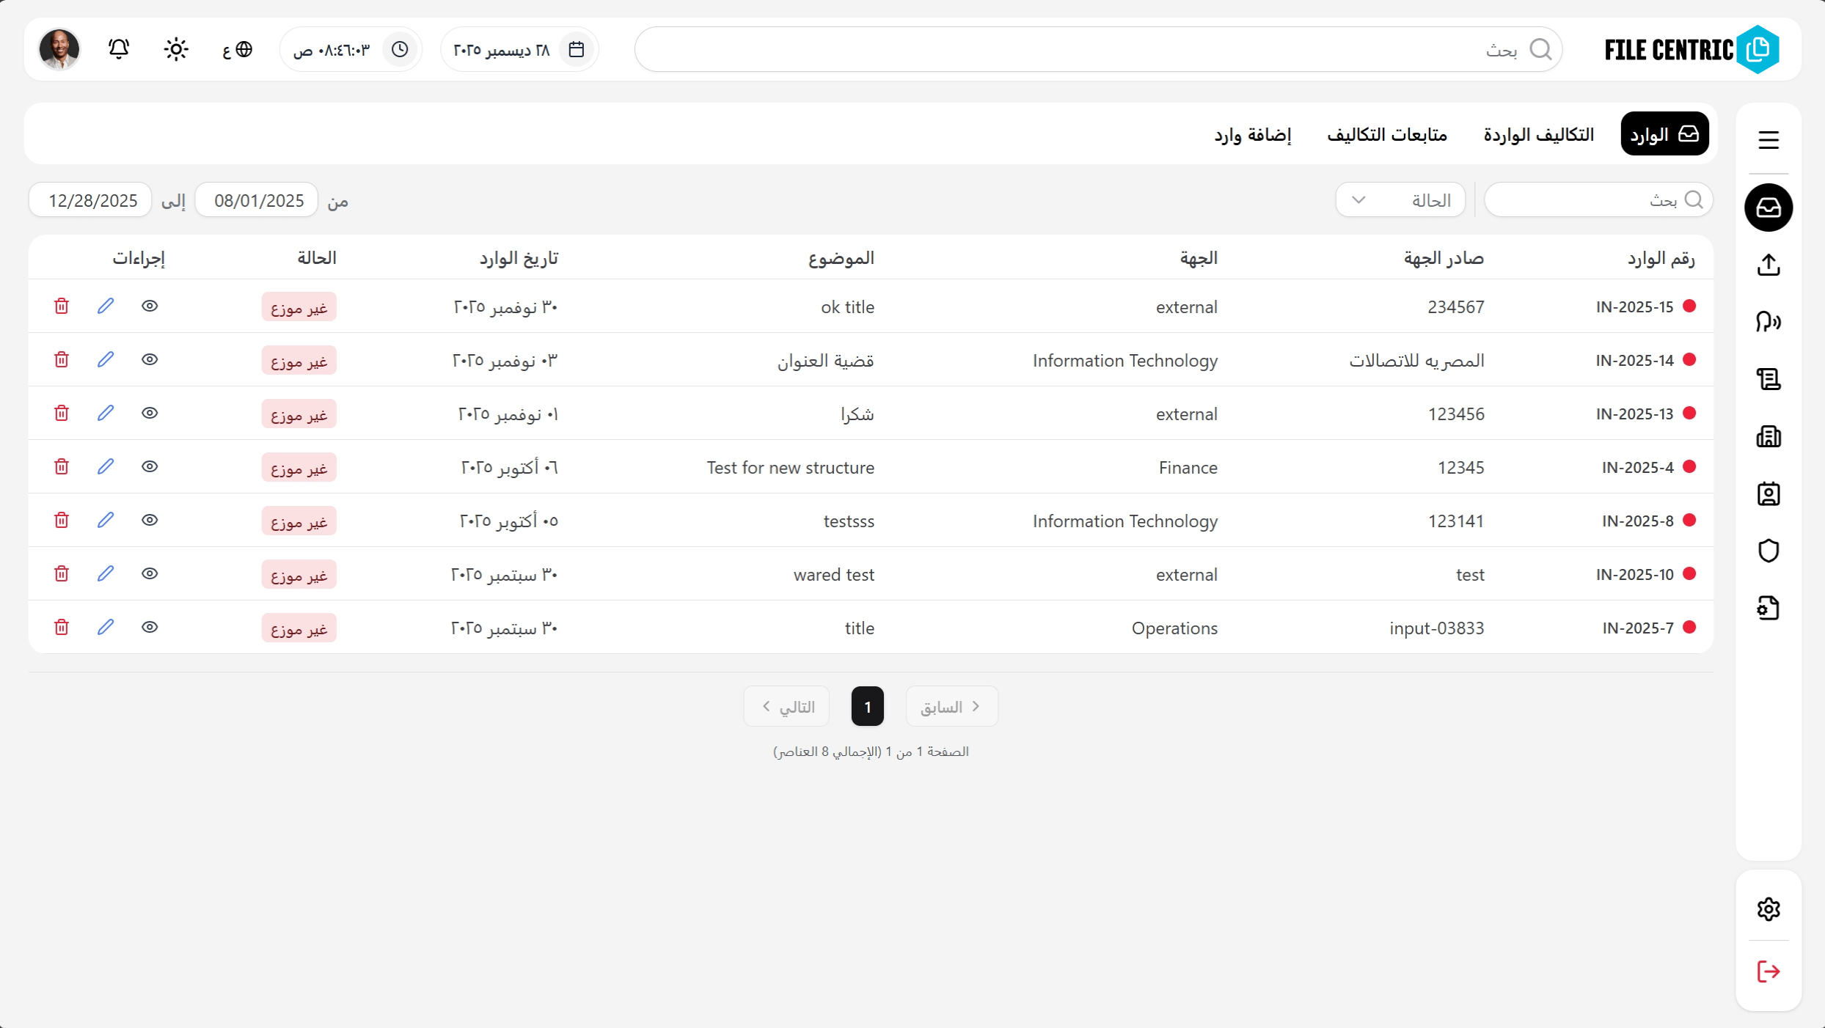
Task: Click the settings gear icon
Action: (1769, 909)
